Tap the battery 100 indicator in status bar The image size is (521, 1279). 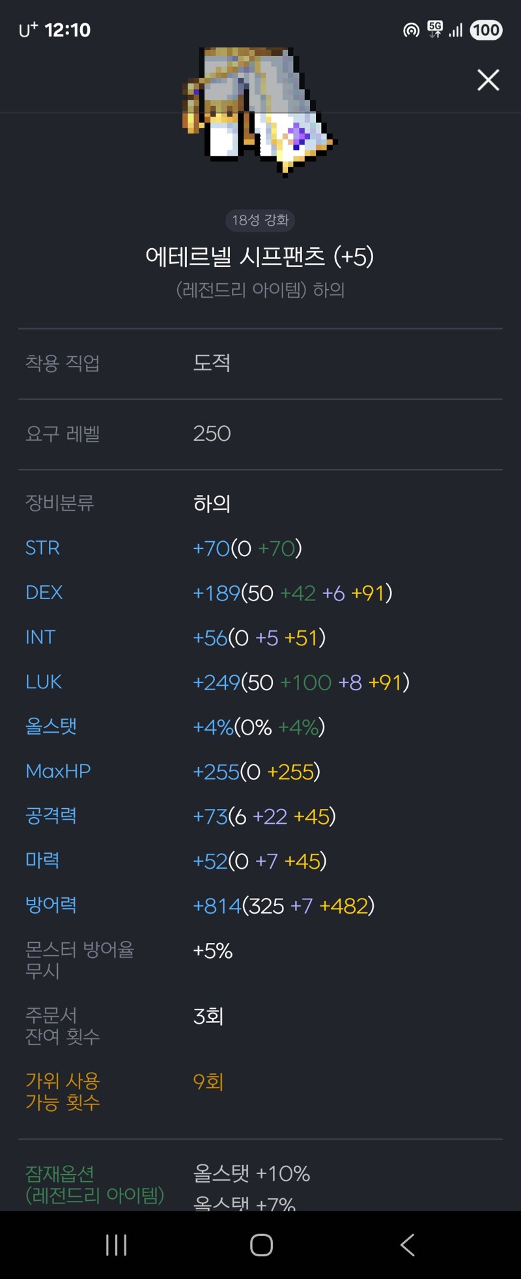tap(486, 30)
